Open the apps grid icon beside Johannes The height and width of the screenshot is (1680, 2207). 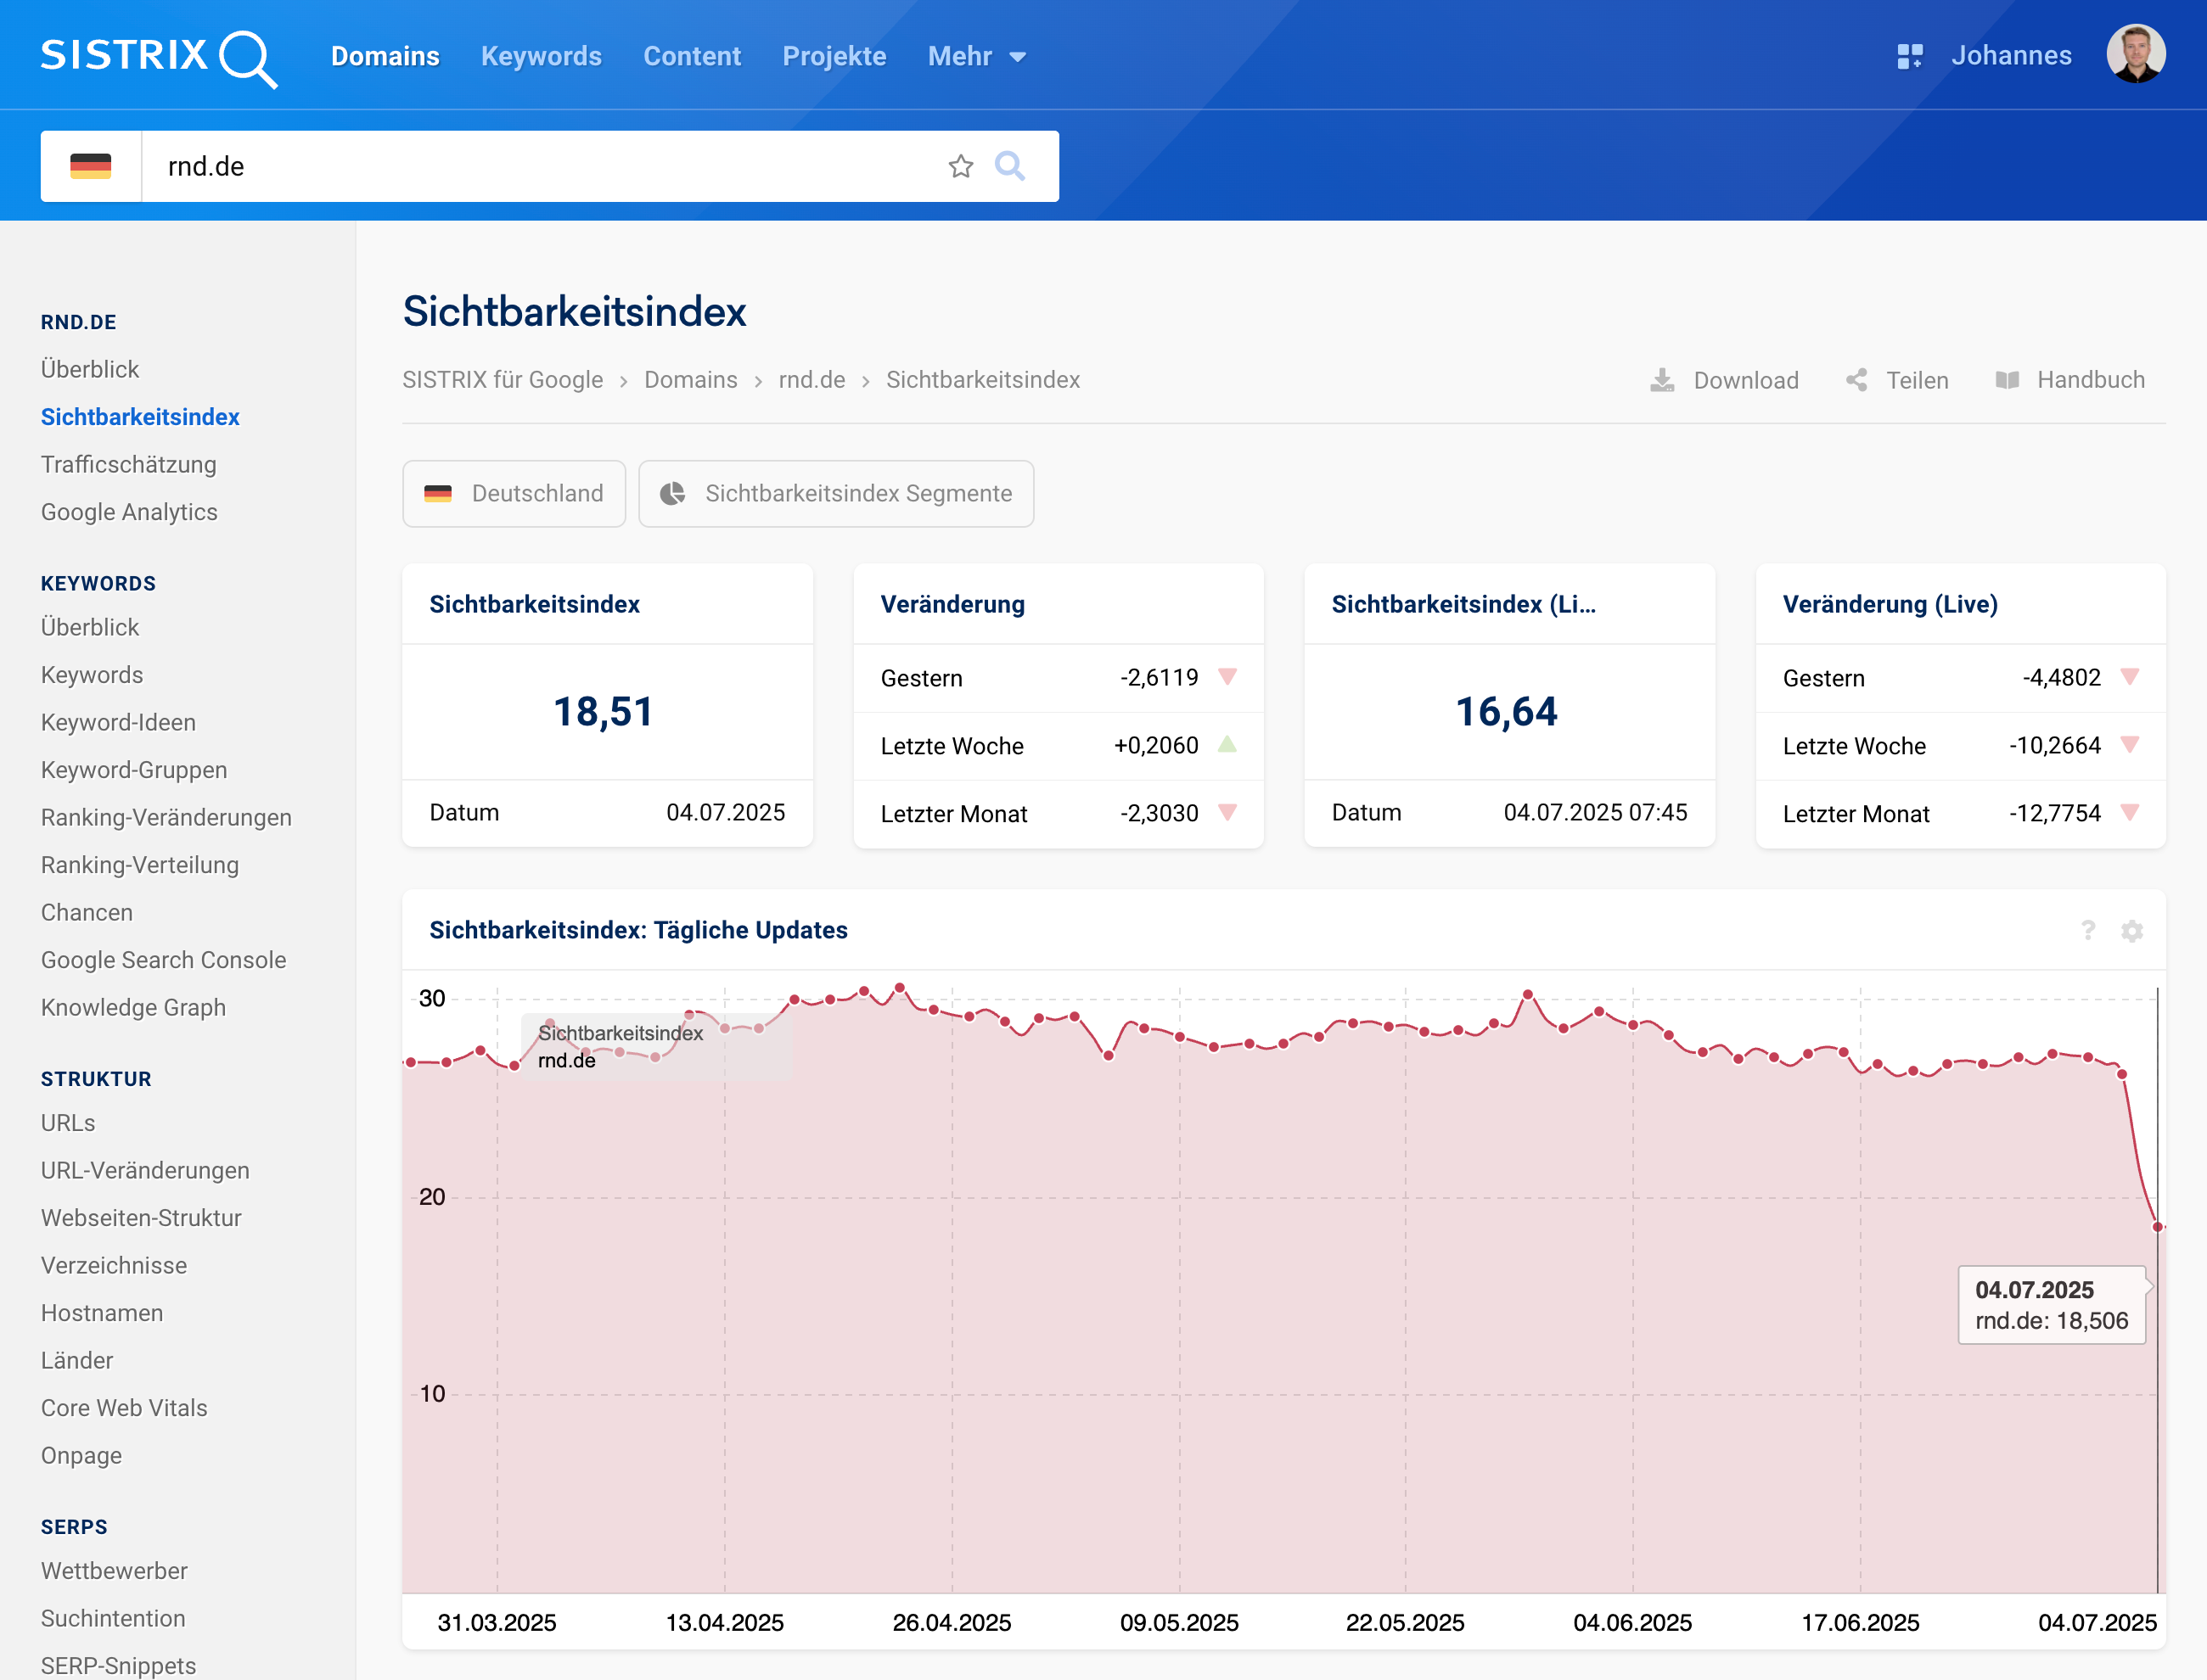pyautogui.click(x=1909, y=56)
